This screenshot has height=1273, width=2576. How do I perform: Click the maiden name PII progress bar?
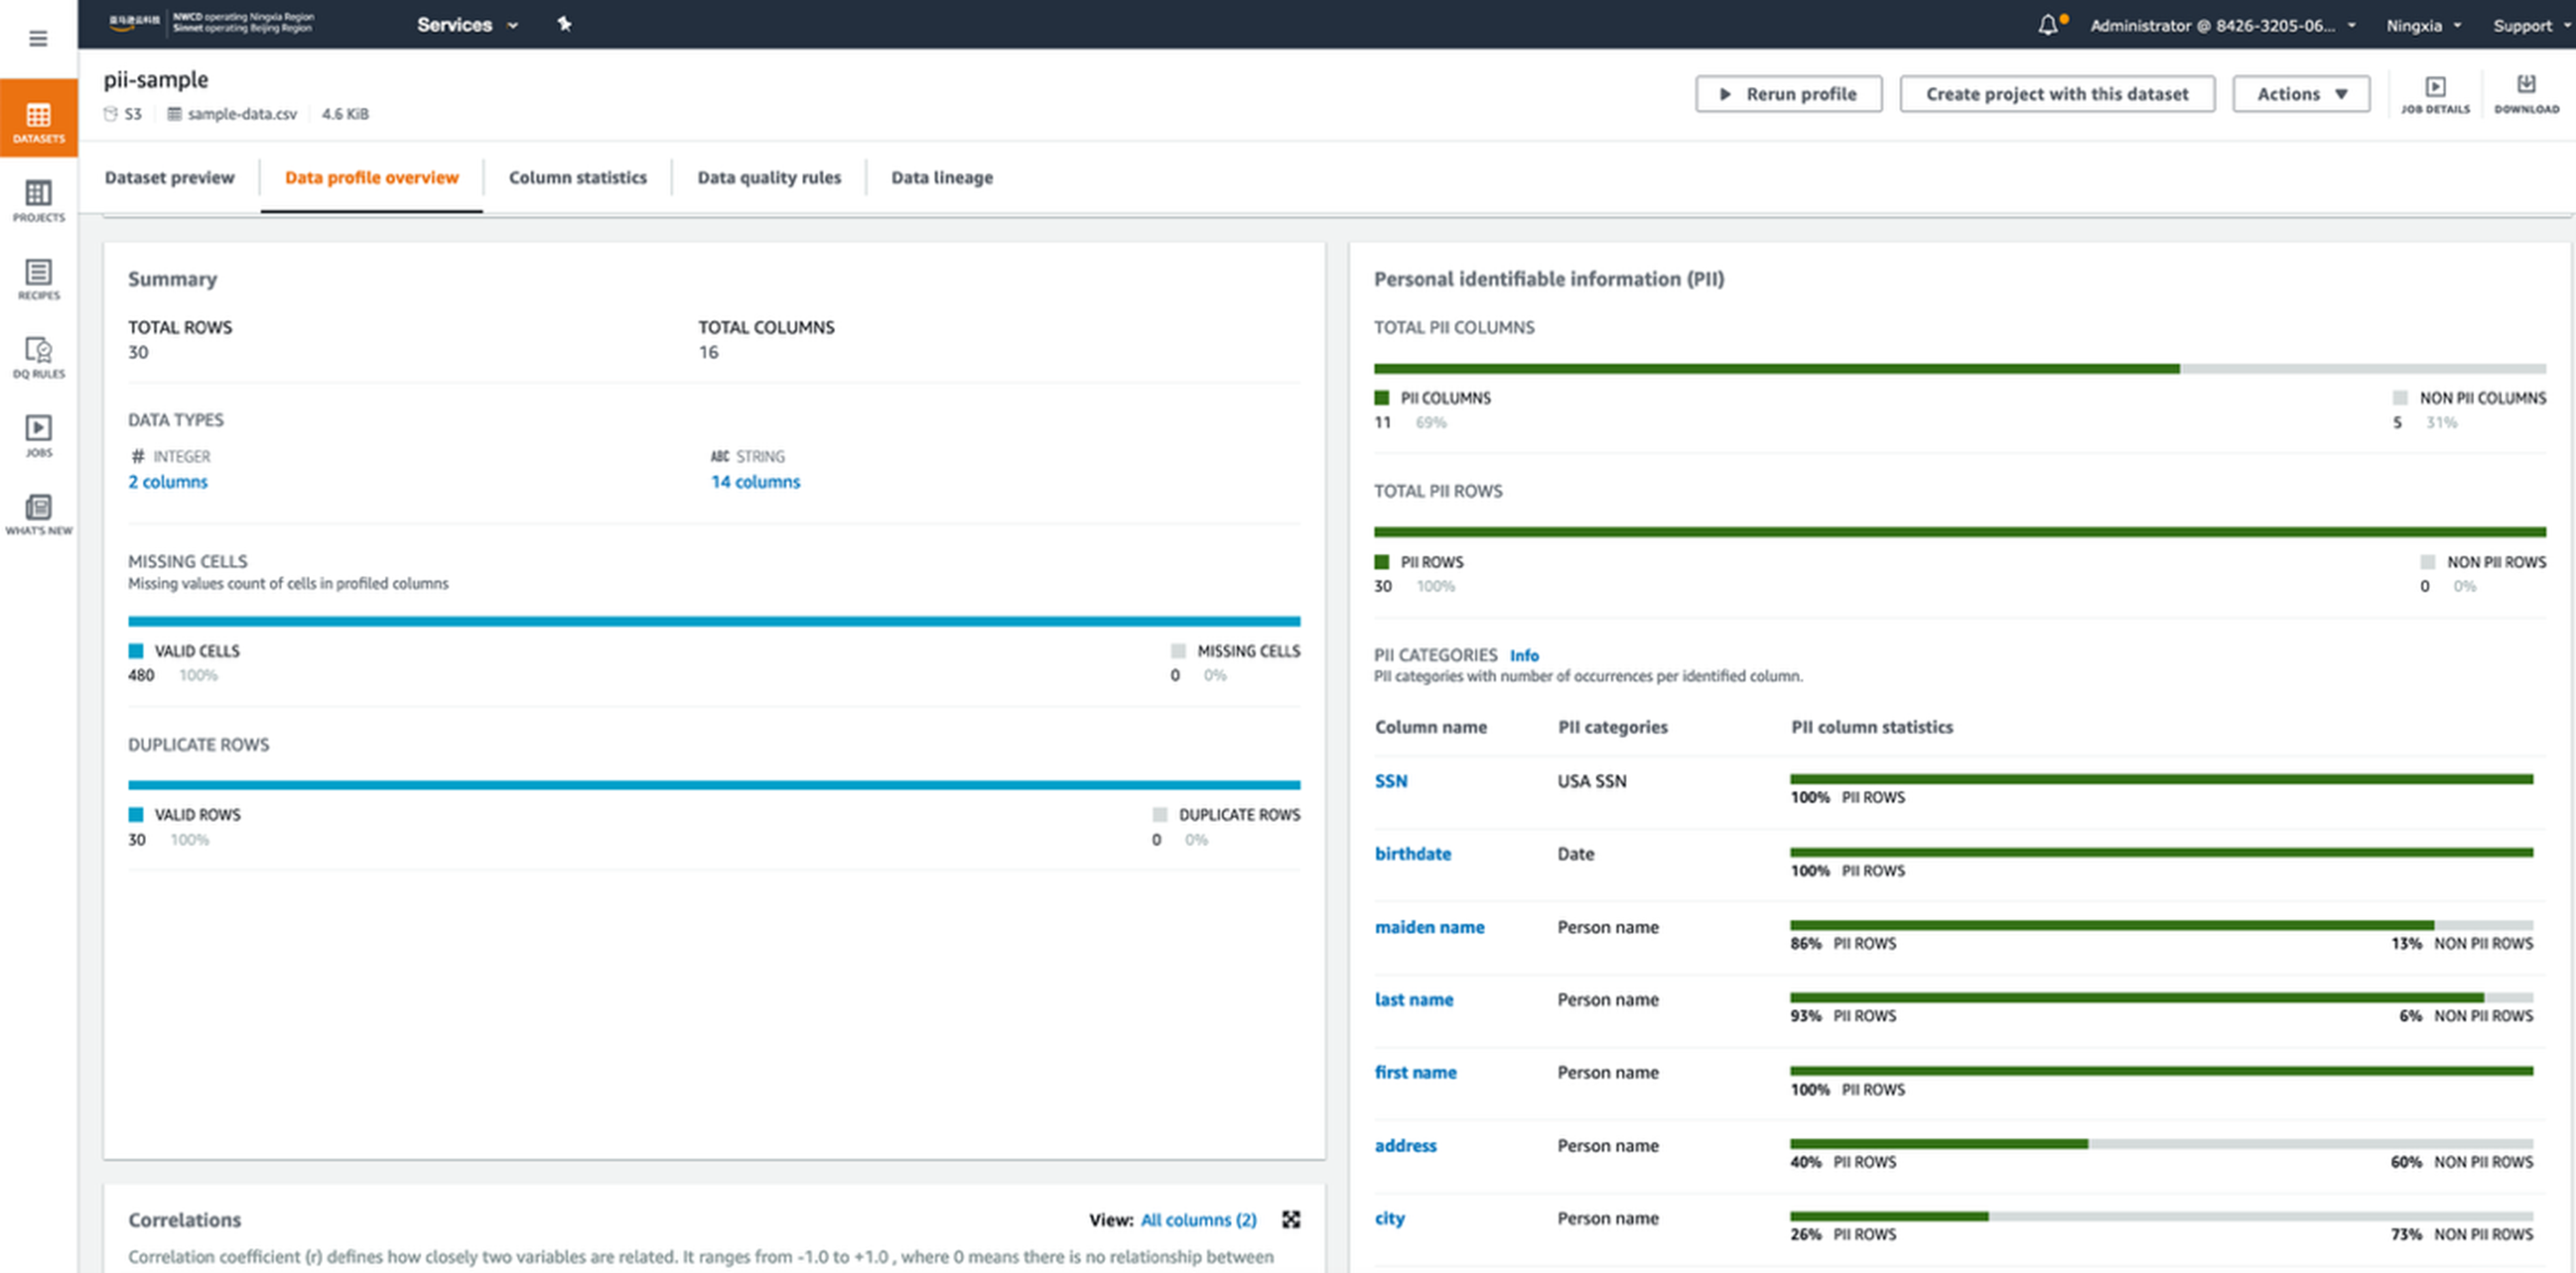pos(2160,926)
